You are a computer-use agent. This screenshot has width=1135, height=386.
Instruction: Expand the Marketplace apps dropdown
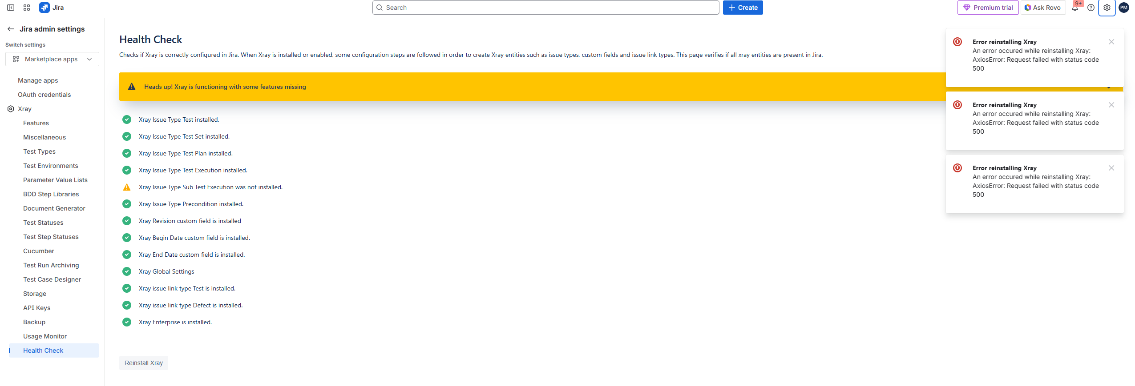52,59
